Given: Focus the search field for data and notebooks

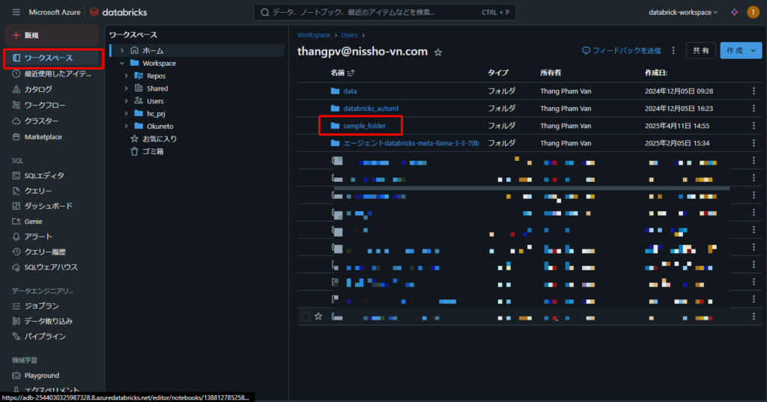Looking at the screenshot, I should point(385,12).
